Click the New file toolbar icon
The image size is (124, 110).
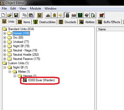3,15
